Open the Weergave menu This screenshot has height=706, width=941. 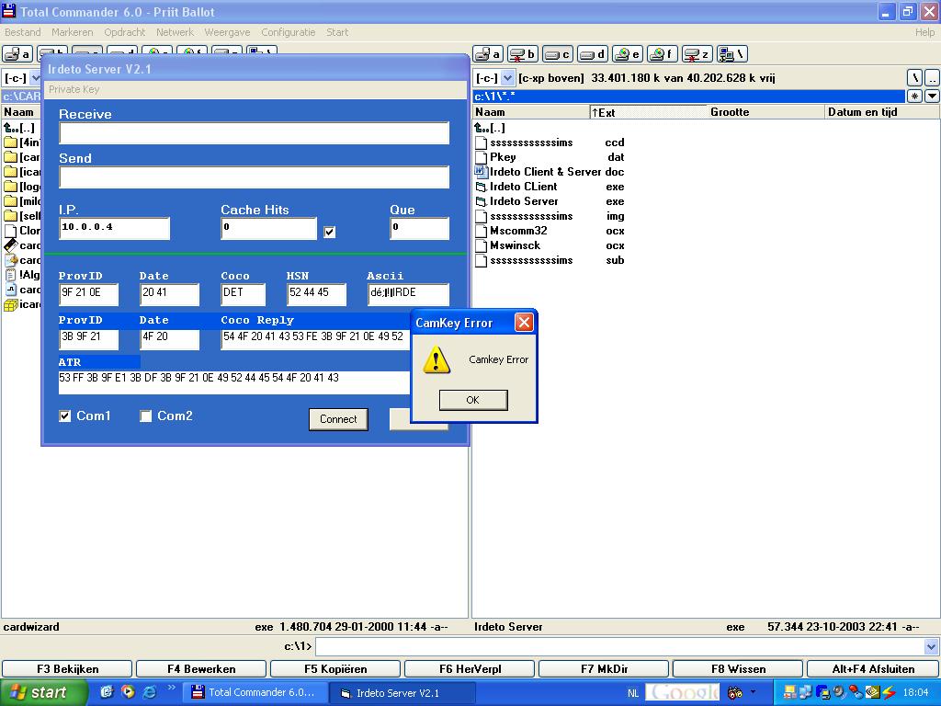[x=228, y=32]
